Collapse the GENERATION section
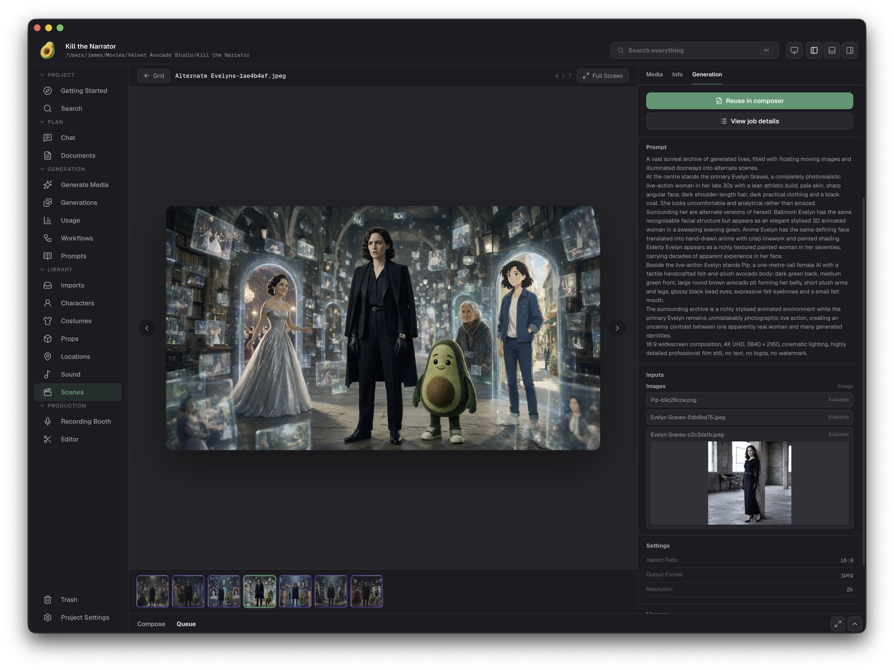Image resolution: width=894 pixels, height=670 pixels. [x=63, y=169]
